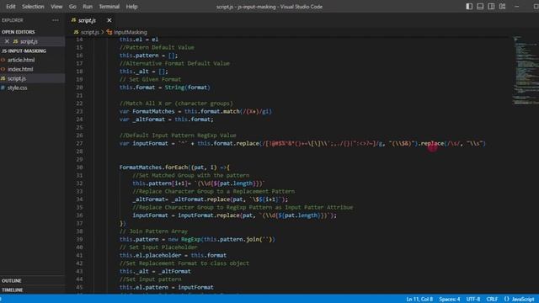Viewport: 539px width, 303px height.
Task: Open article.html in the explorer
Action: tap(21, 60)
